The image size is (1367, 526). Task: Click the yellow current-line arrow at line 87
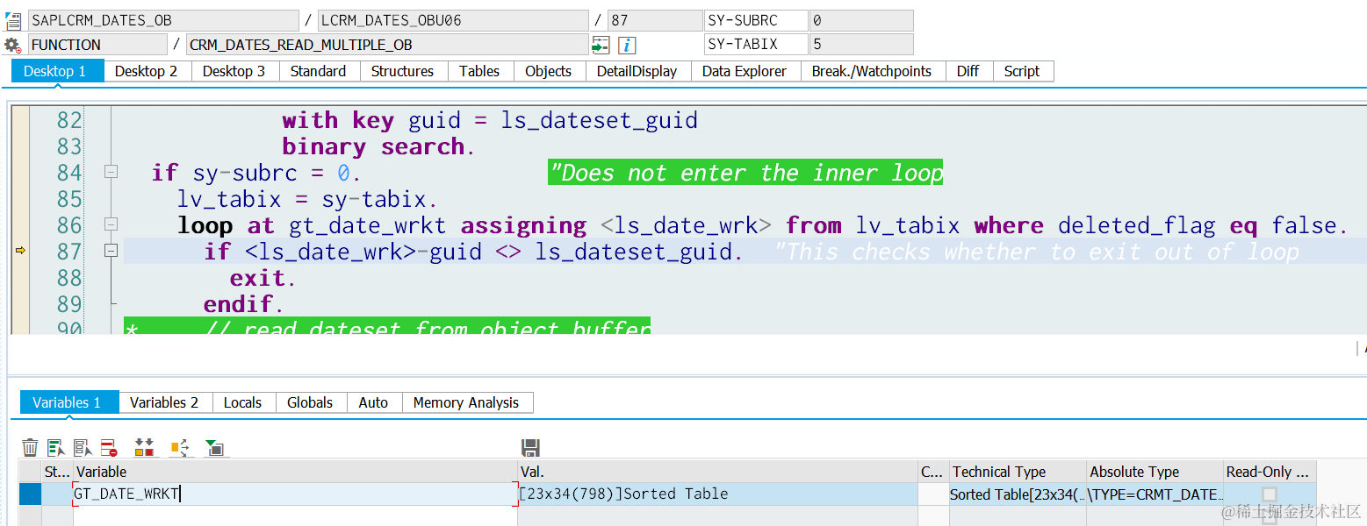coord(20,251)
